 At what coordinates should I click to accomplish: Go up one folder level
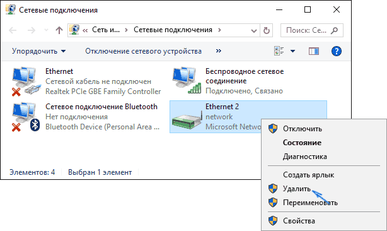coord(59,30)
